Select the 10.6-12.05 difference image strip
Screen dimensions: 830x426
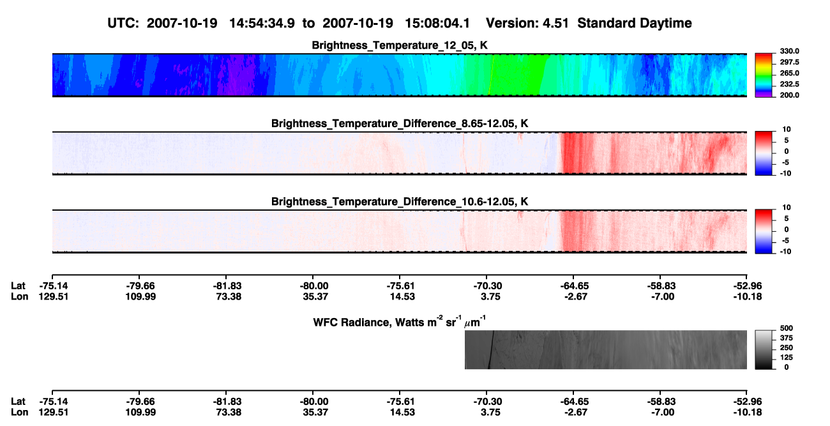point(399,231)
